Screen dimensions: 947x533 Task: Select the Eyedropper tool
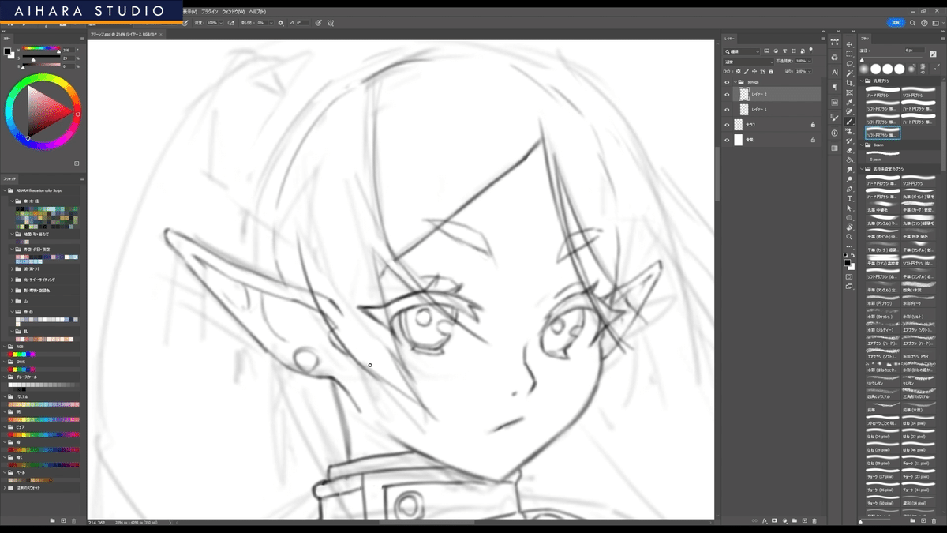pyautogui.click(x=849, y=102)
